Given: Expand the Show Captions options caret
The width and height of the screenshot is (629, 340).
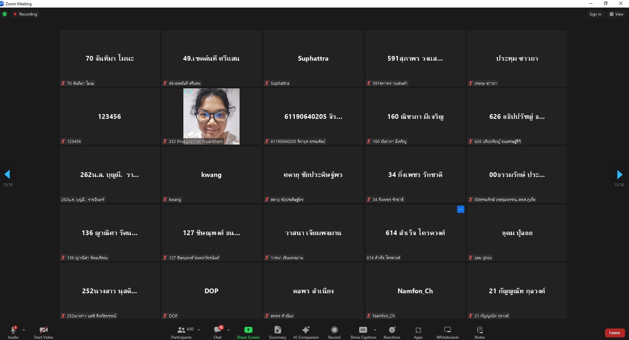Looking at the screenshot, I should tap(375, 330).
